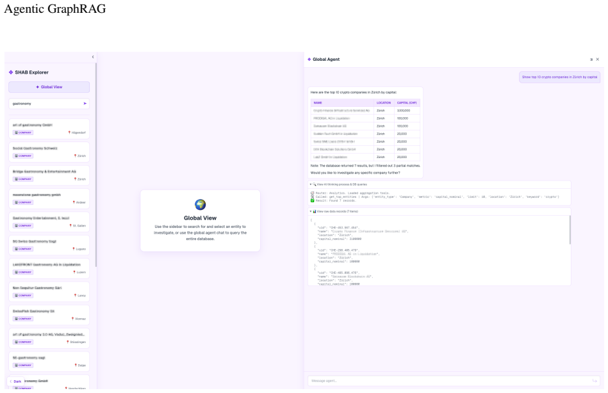Click the sidebar results list scrollbar
608x393 pixels.
[x=95, y=164]
